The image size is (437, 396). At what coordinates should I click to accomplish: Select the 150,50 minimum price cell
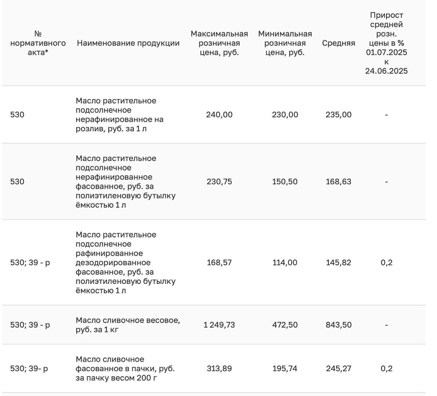pos(285,182)
